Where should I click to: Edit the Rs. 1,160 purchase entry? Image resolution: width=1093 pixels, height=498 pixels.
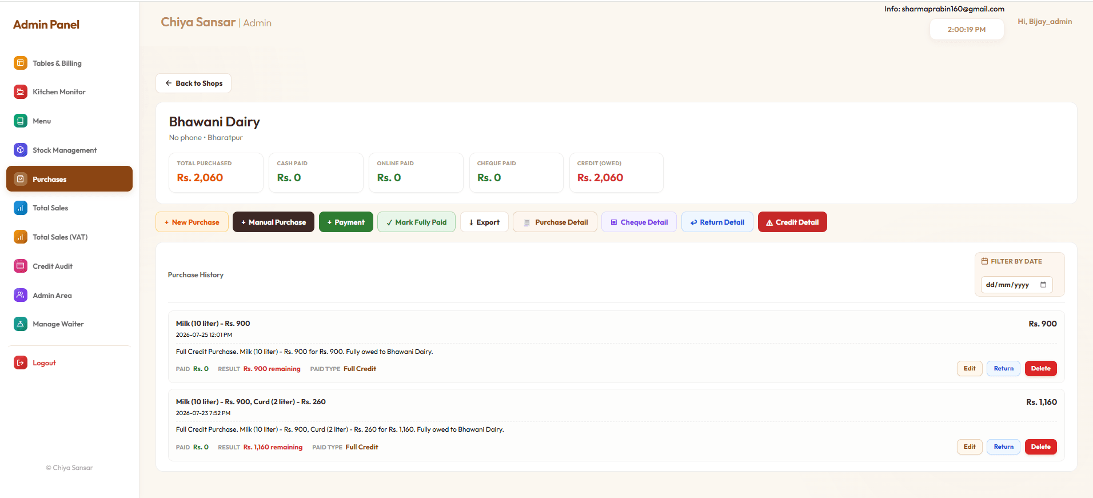pos(970,447)
